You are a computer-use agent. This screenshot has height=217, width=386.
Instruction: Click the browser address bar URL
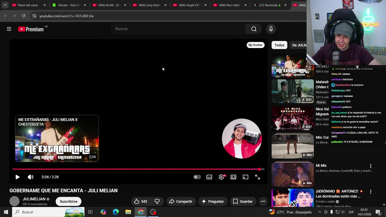[x=67, y=16]
